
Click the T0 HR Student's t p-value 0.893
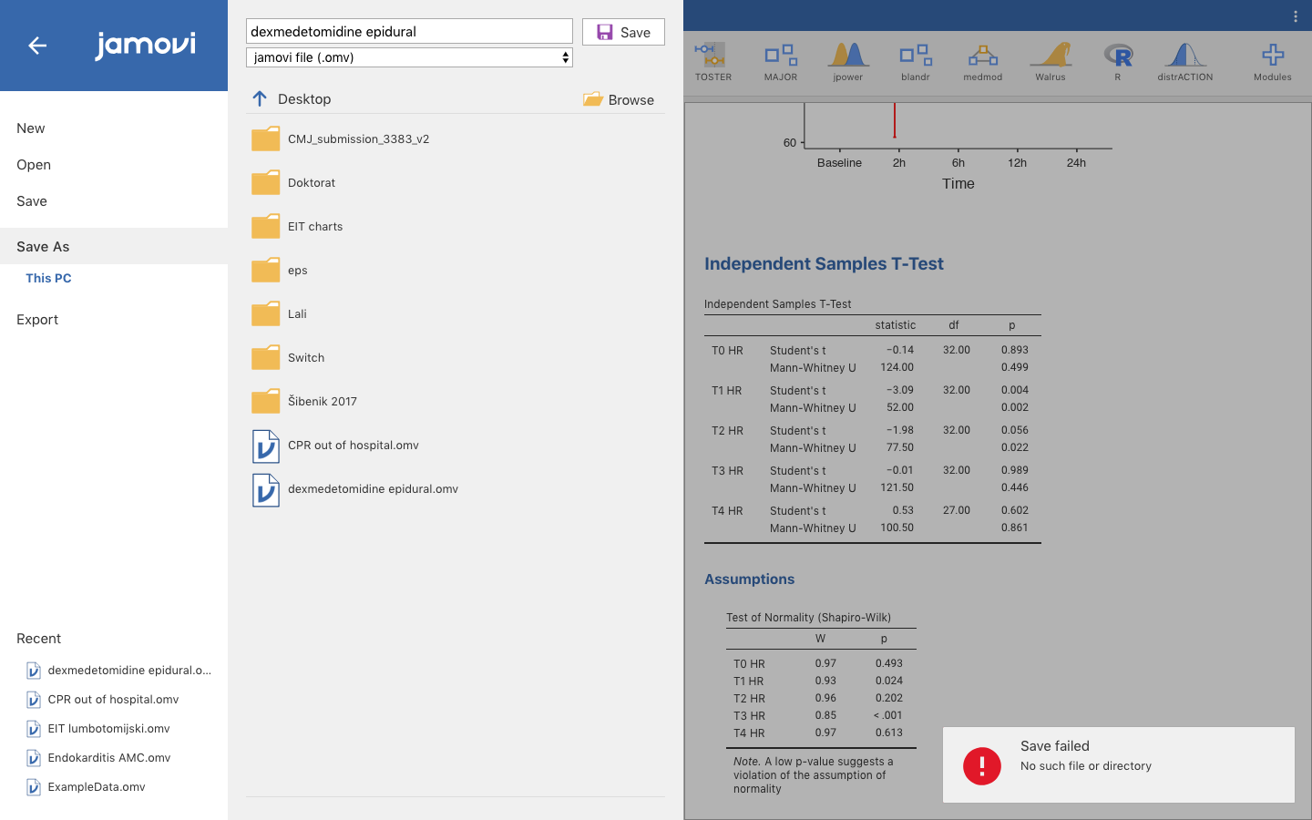[x=1014, y=350]
